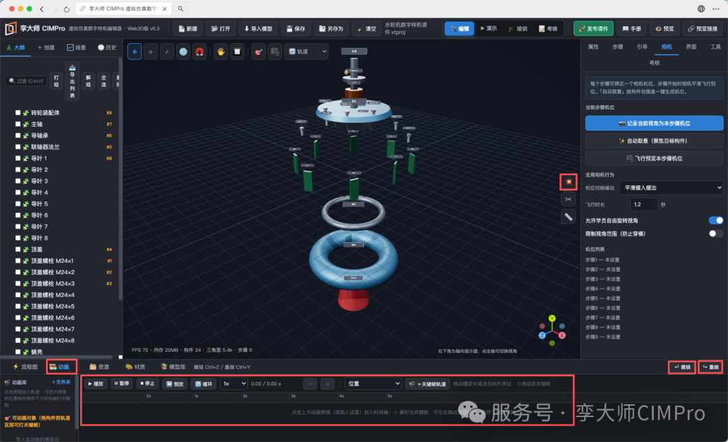Open the 场景 tab in left panel
Image resolution: width=728 pixels, height=442 pixels.
click(x=77, y=47)
